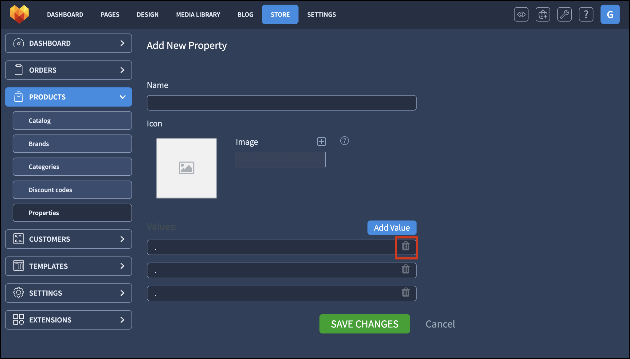This screenshot has height=359, width=630.
Task: Focus the second value input field
Action: tap(282, 270)
